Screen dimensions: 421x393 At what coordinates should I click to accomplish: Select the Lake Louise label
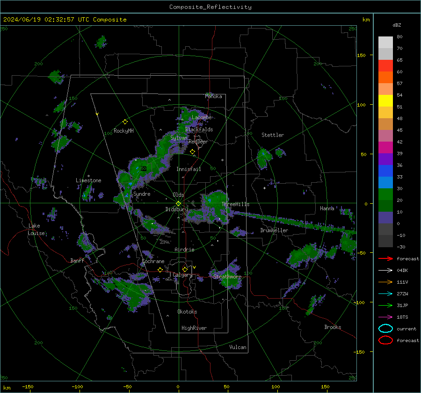tap(36, 229)
